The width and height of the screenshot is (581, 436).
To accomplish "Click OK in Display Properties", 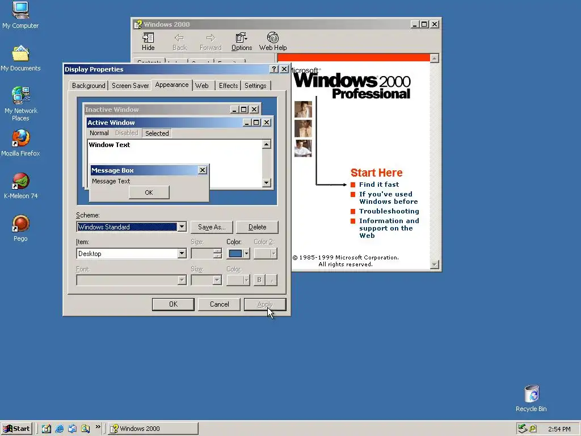I will (173, 304).
